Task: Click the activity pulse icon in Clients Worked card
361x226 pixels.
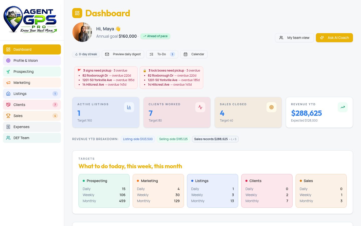Action: pos(200,107)
